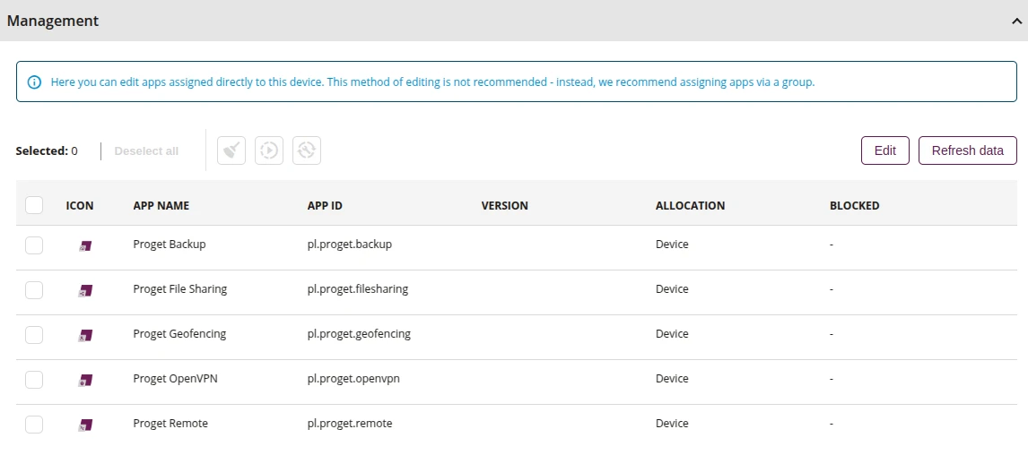Click the Proget Remote app icon
Image resolution: width=1028 pixels, height=455 pixels.
[85, 425]
